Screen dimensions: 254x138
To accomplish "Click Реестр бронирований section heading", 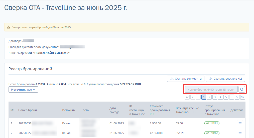I will pyautogui.click(x=30, y=69).
